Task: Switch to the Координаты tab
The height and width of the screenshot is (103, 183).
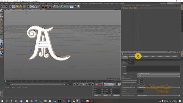Action: pyautogui.click(x=132, y=56)
